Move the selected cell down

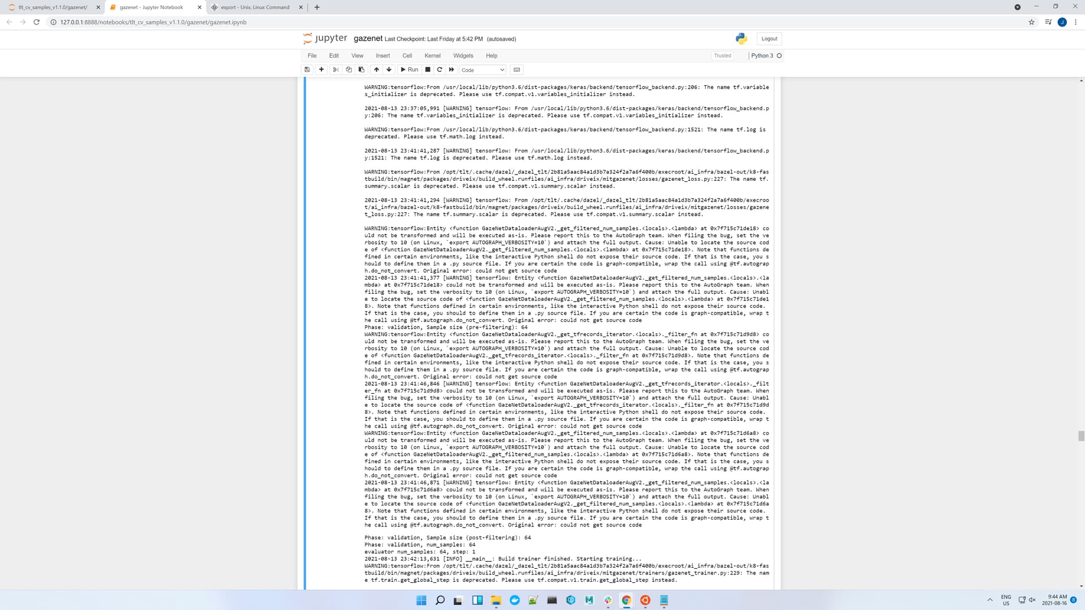389,69
